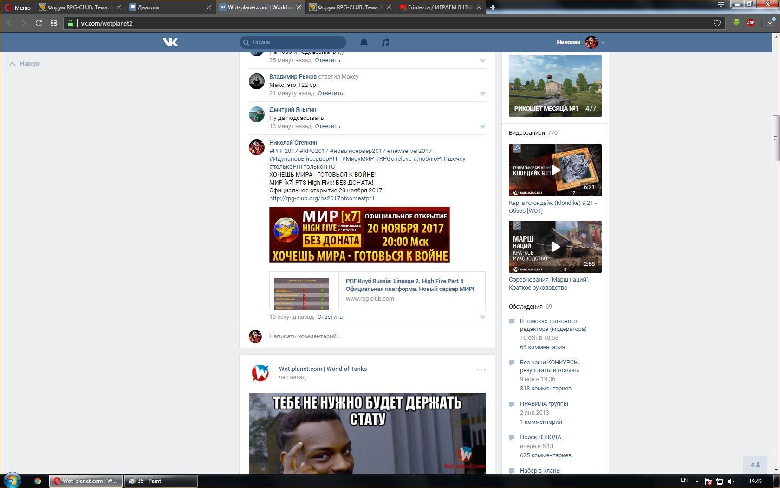780x488 pixels.
Task: Open browser downloads button
Action: coord(770,23)
